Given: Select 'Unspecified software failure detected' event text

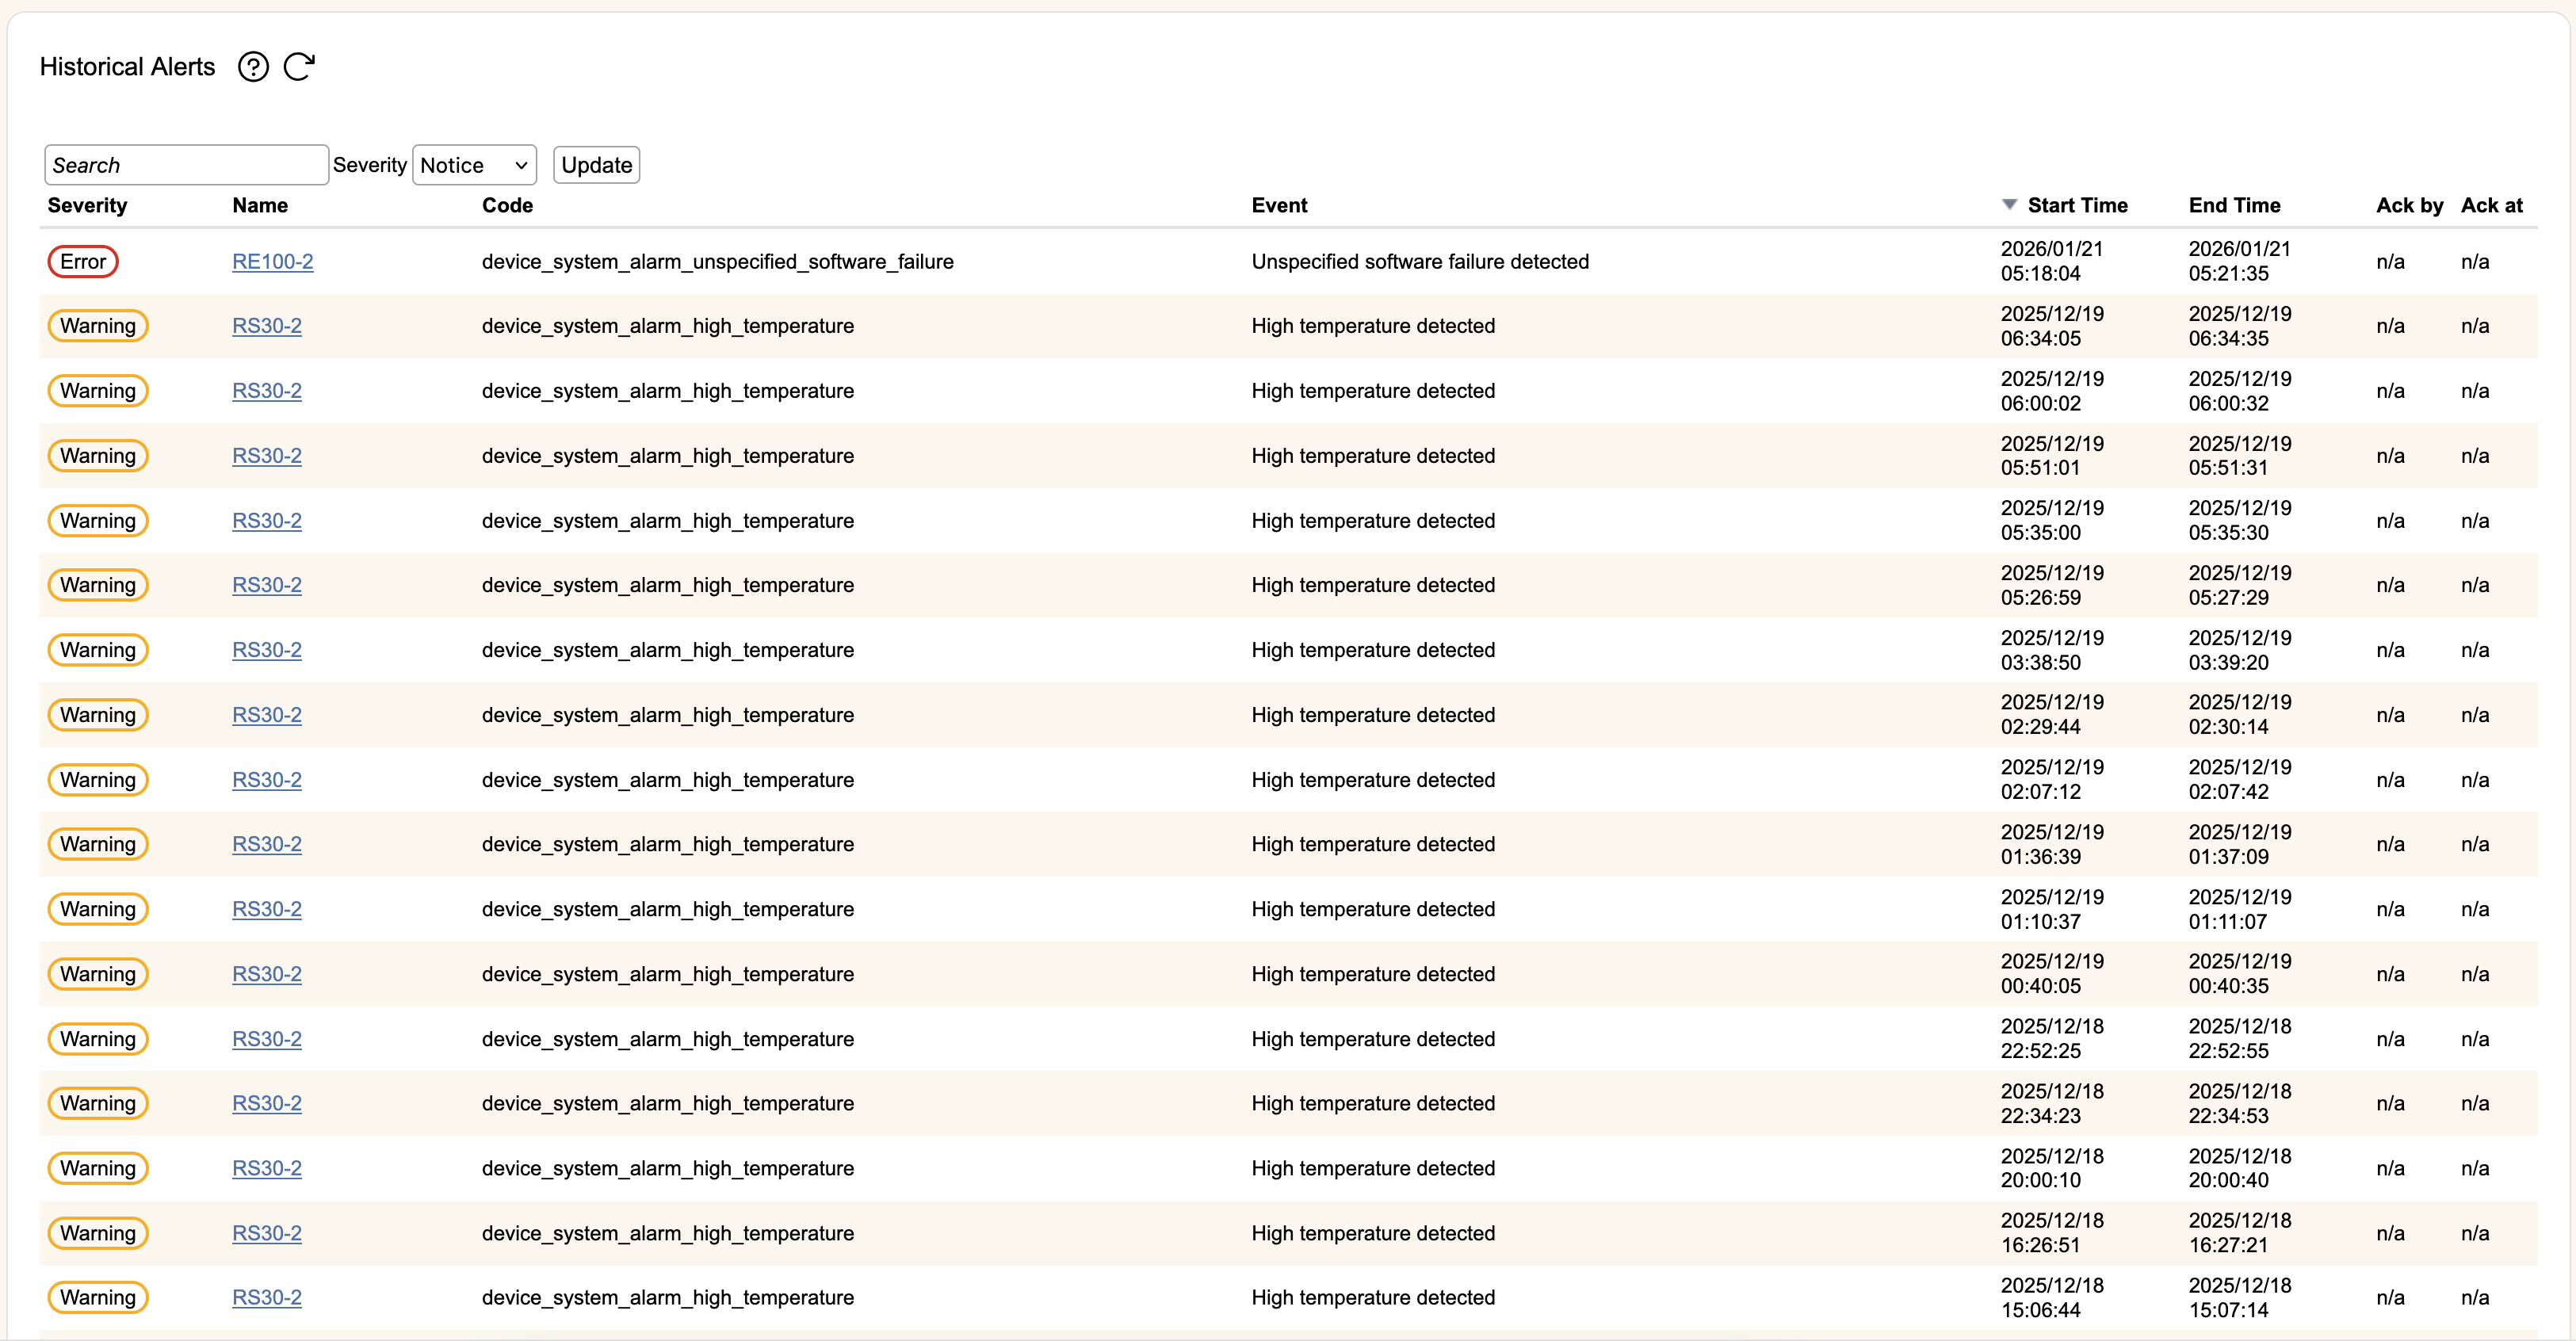Looking at the screenshot, I should point(1420,262).
